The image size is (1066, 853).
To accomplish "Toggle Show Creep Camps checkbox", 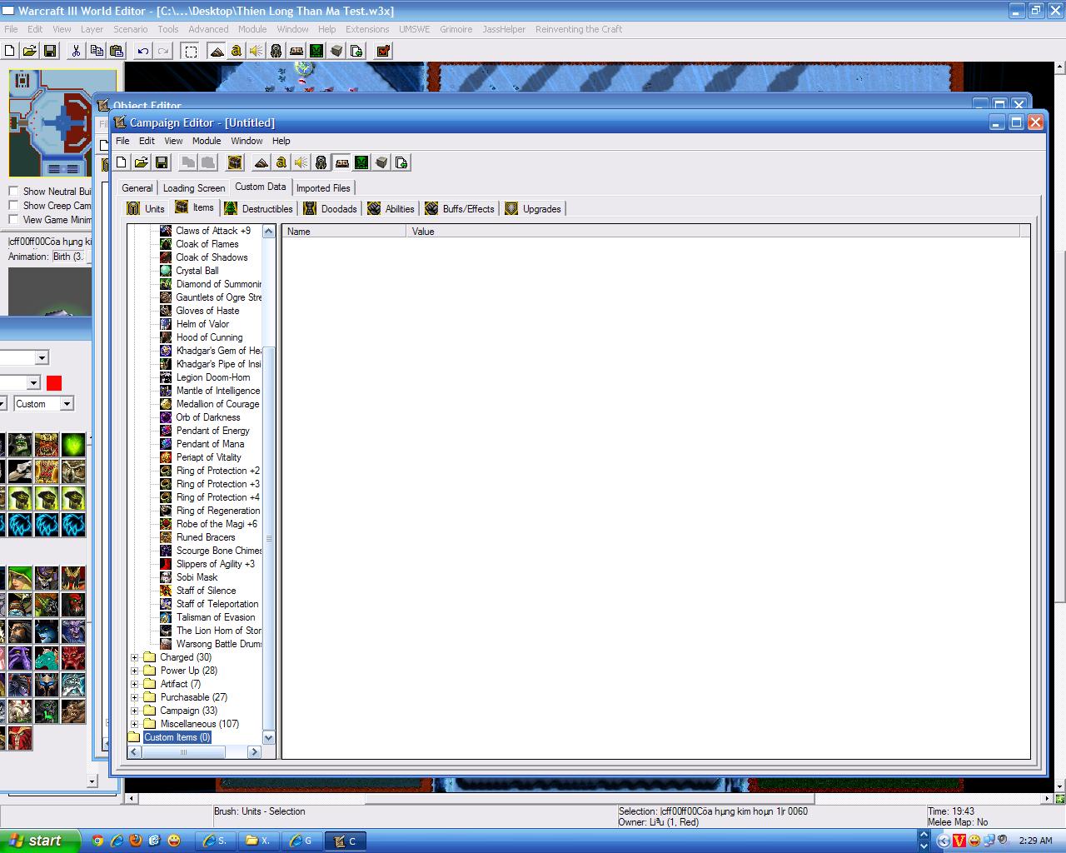I will tap(13, 206).
